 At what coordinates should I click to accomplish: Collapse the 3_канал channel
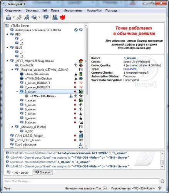pos(17,91)
